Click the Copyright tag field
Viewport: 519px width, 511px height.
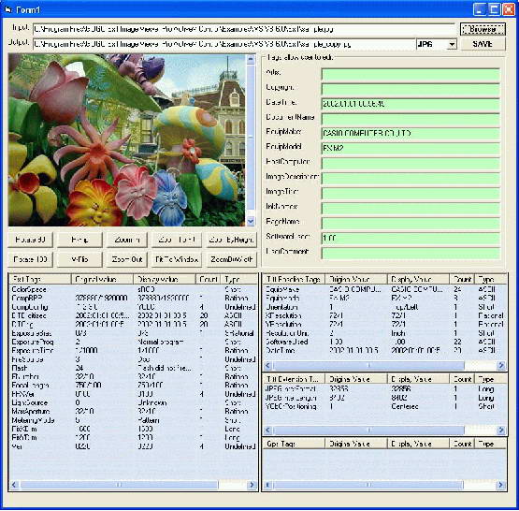pyautogui.click(x=411, y=89)
